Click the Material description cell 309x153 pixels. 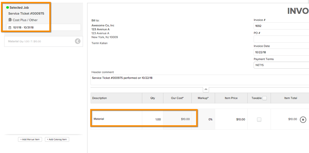coord(116,119)
